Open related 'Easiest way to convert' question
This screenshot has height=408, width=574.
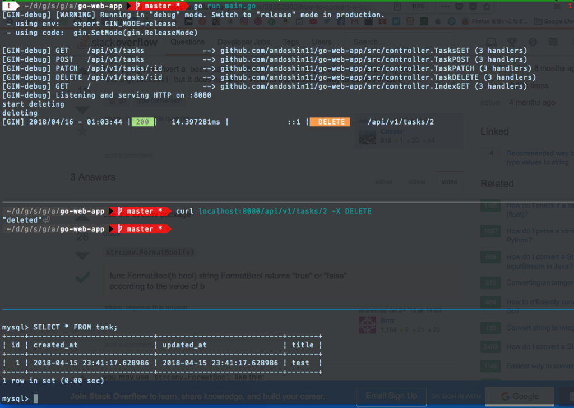point(540,366)
